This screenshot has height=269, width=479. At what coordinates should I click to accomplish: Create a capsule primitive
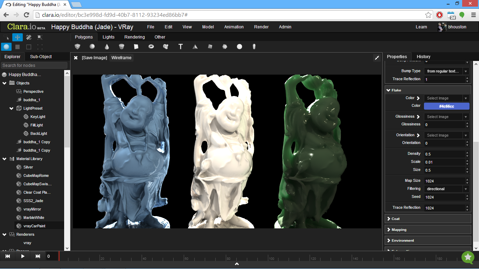click(254, 47)
